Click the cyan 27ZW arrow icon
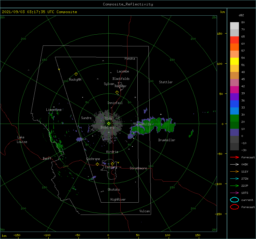Image resolution: width=256 pixels, height=239 pixels. [234, 179]
